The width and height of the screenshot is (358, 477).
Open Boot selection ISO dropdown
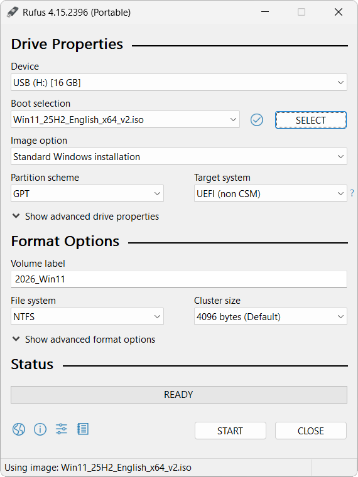[125, 119]
